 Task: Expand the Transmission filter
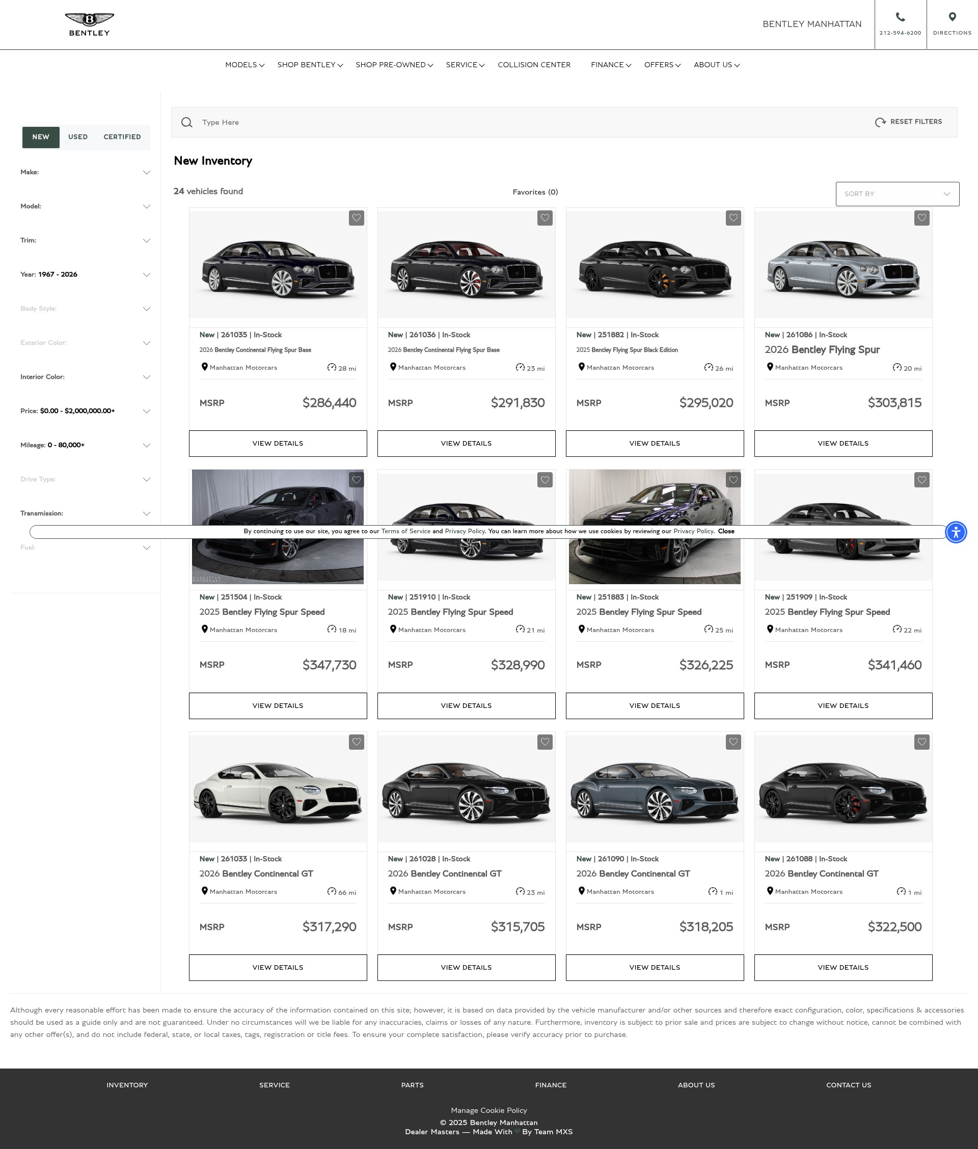coord(86,513)
